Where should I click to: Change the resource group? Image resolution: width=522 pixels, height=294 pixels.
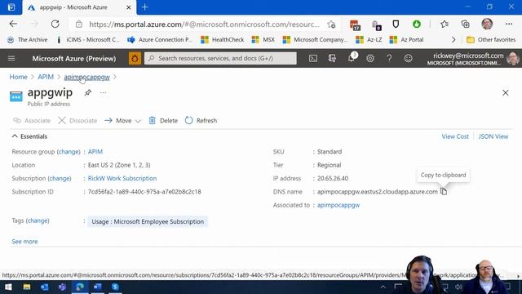(x=69, y=152)
